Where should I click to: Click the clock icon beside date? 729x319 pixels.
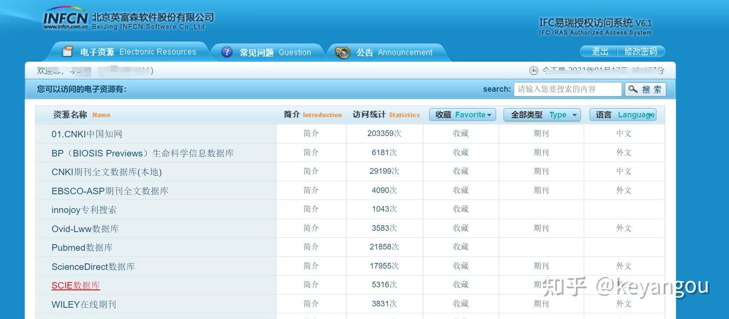point(533,70)
